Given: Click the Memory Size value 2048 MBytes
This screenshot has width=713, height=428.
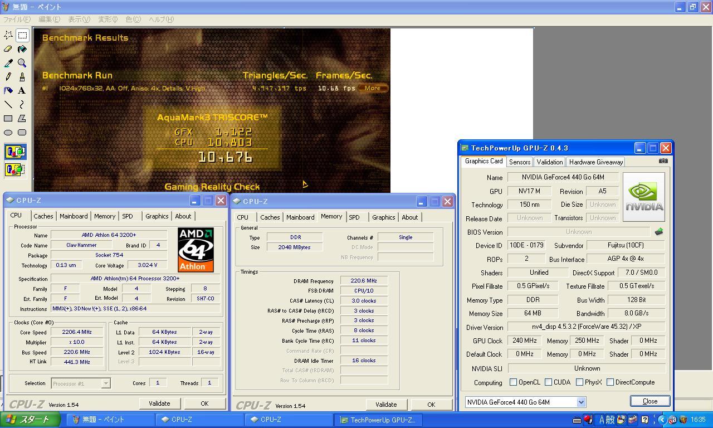Looking at the screenshot, I should click(x=295, y=247).
